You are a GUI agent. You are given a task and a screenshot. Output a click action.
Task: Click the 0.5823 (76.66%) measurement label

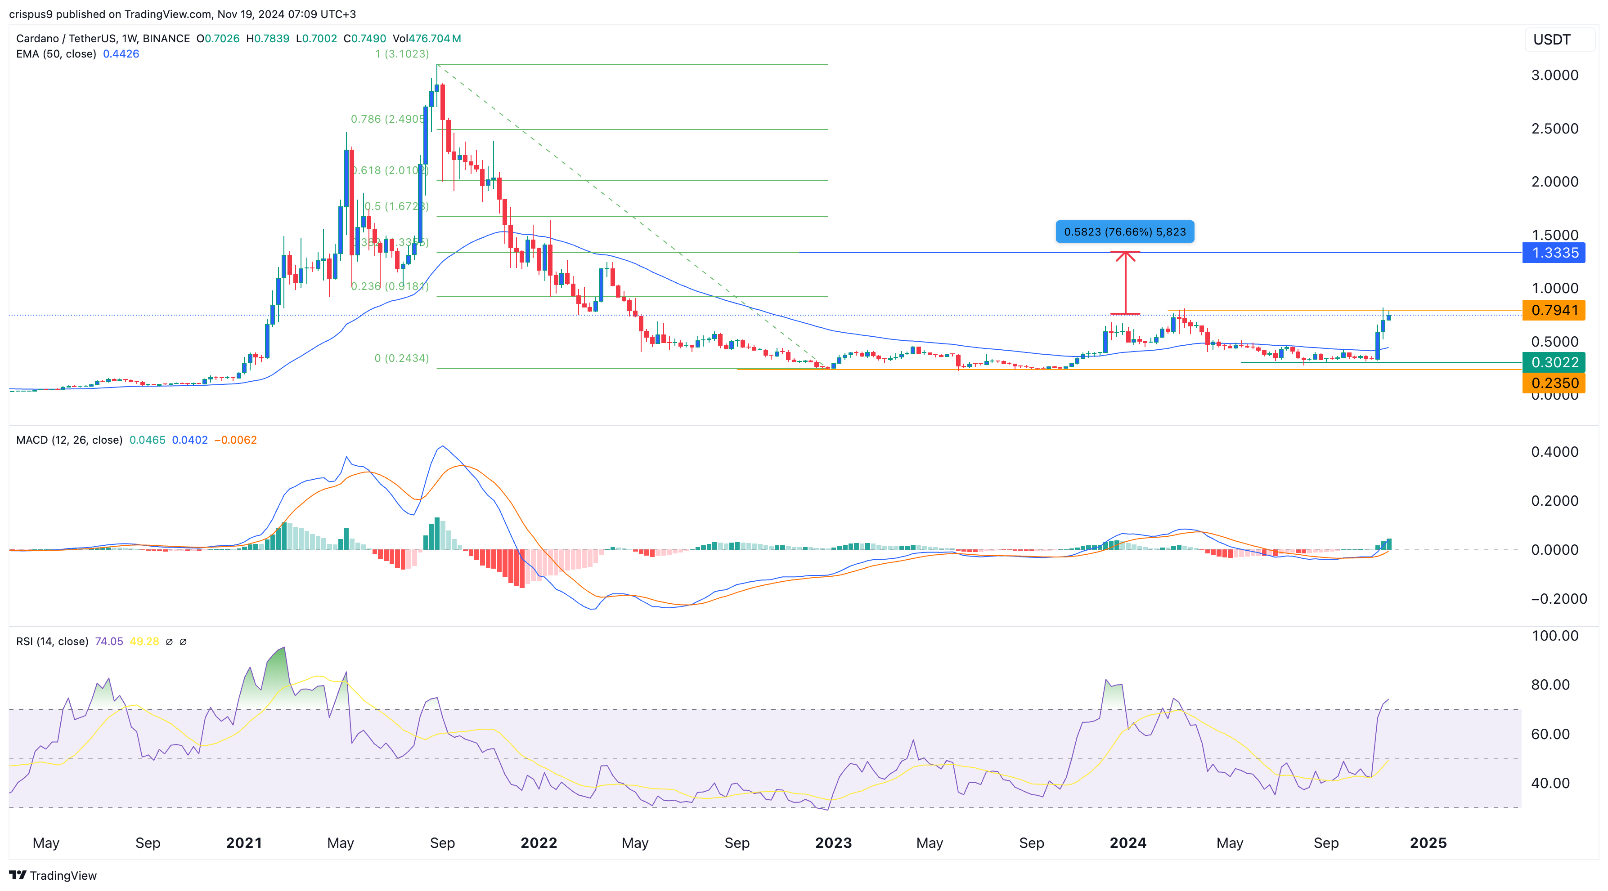[1125, 232]
